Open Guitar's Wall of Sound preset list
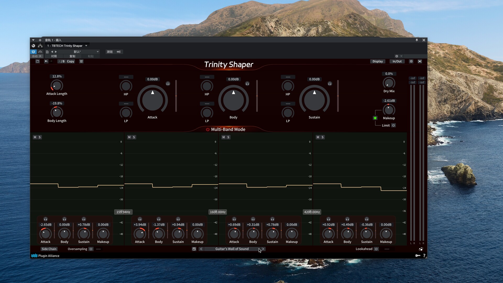Viewport: 503px width, 283px height. (x=232, y=249)
